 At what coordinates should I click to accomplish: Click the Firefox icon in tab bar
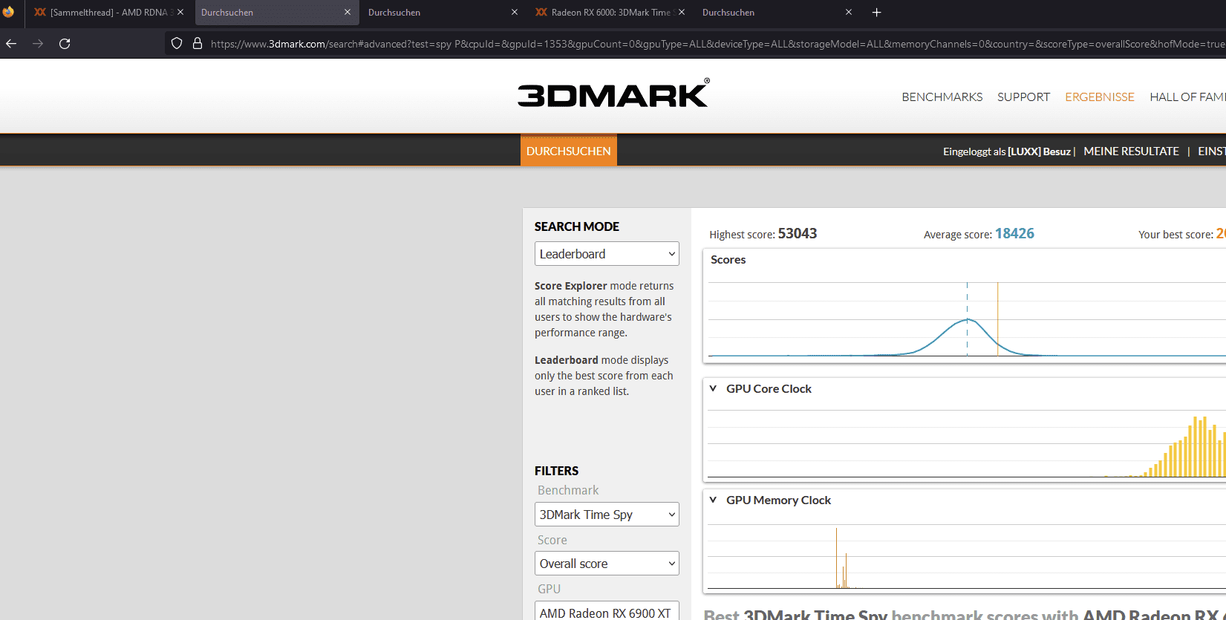coord(8,12)
